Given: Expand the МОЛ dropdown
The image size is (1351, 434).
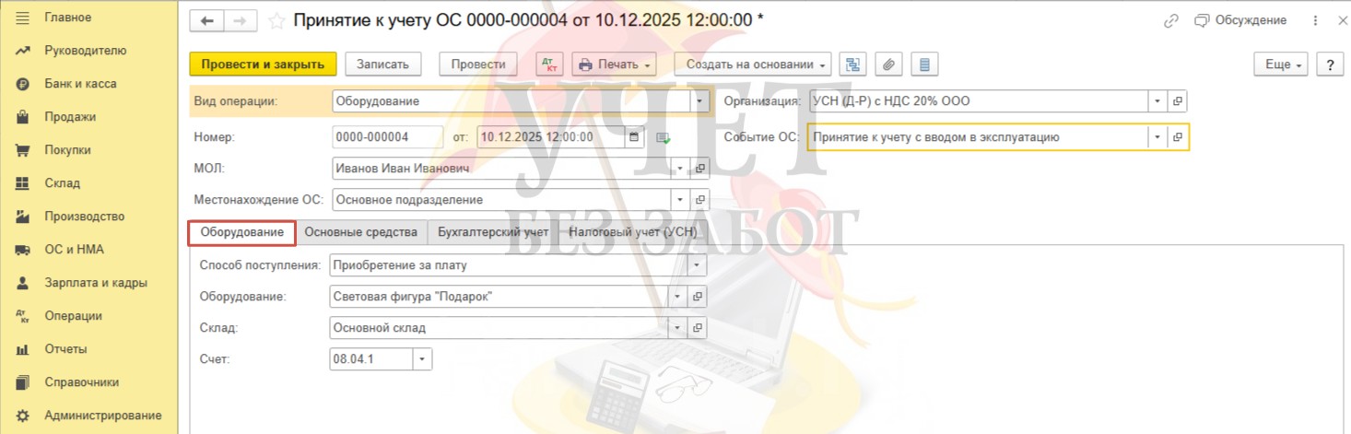Looking at the screenshot, I should (680, 169).
